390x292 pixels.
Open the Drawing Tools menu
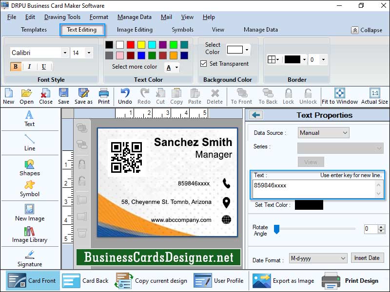click(62, 17)
